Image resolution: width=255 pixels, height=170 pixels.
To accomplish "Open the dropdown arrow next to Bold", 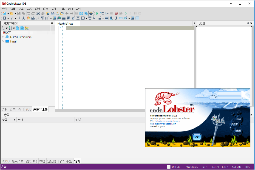I will 8,18.
